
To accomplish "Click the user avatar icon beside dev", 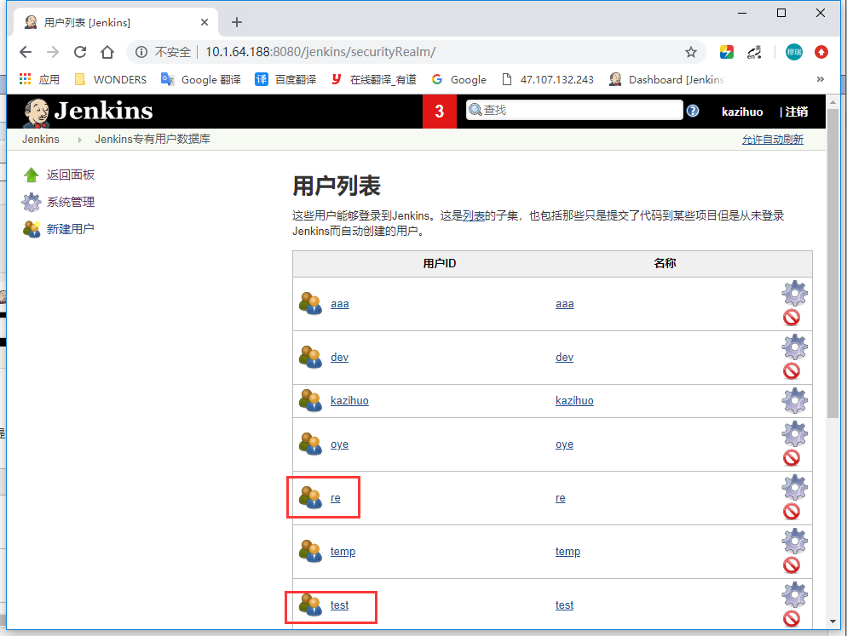I will pos(311,357).
